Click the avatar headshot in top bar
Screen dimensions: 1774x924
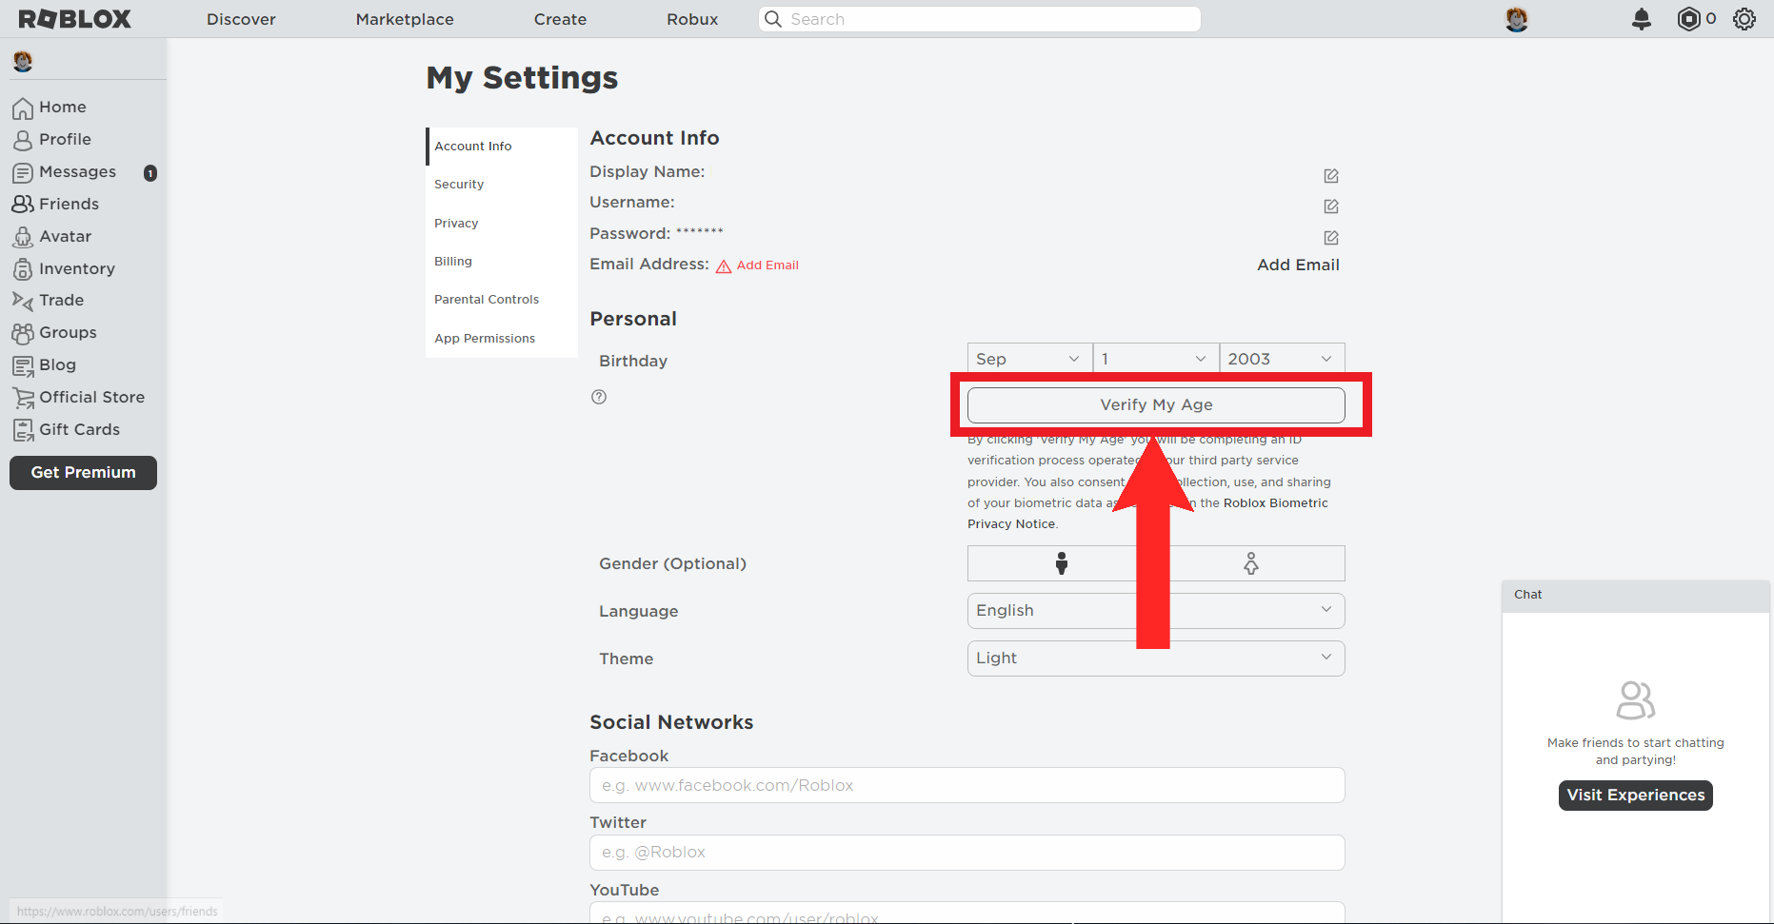click(1517, 19)
